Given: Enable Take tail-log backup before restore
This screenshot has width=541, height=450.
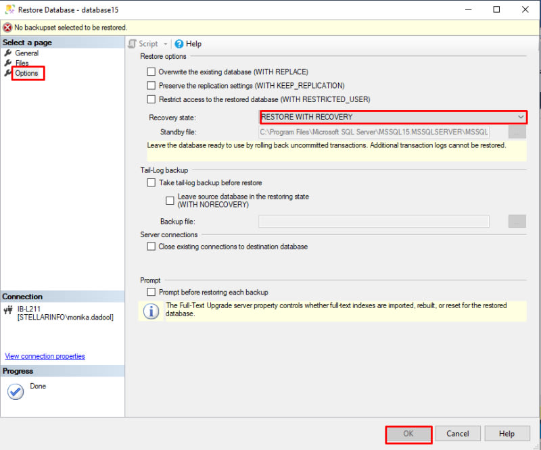Looking at the screenshot, I should (151, 183).
